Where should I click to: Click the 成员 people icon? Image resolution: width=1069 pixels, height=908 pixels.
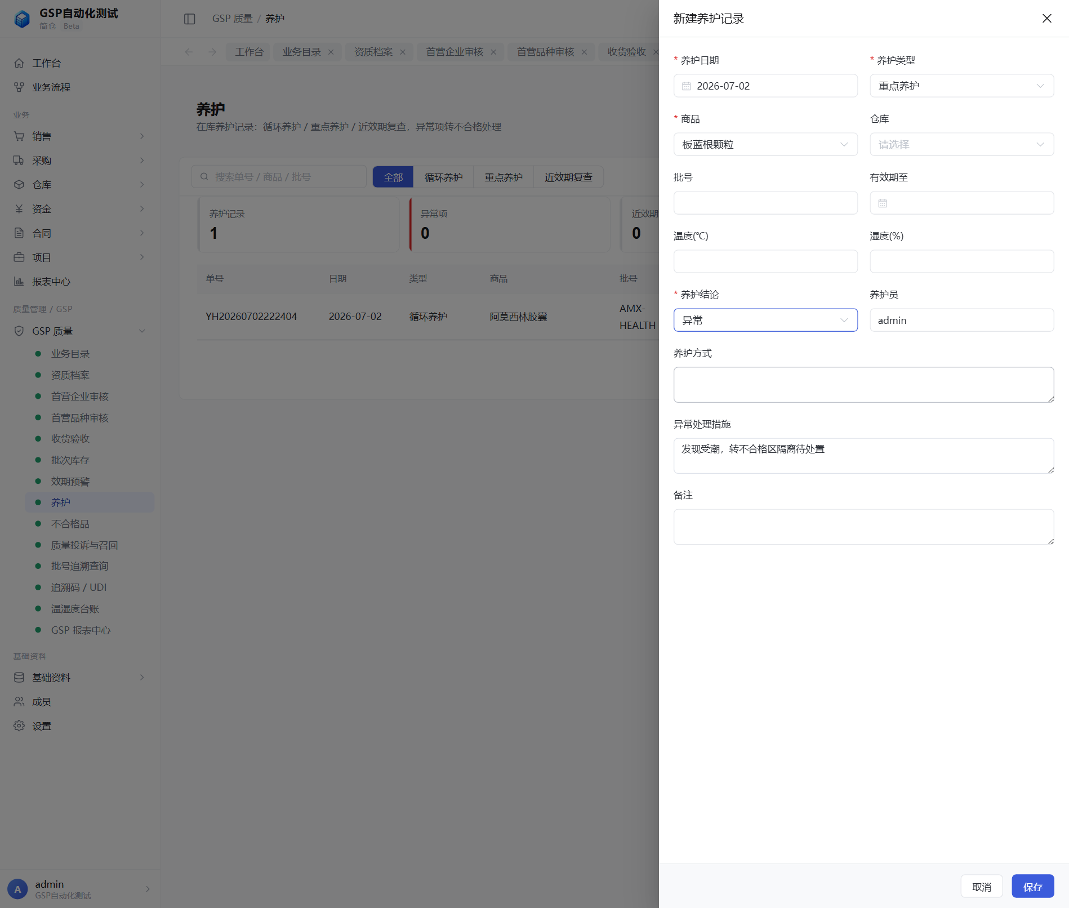pos(19,702)
